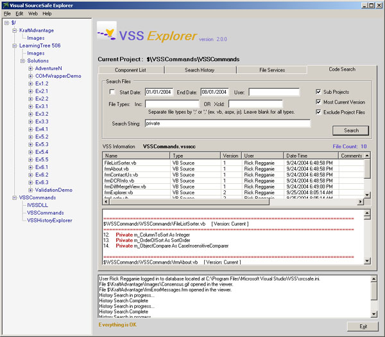This screenshot has height=337, width=385.
Task: Collapse the VSSCommands root node
Action: 15,197
